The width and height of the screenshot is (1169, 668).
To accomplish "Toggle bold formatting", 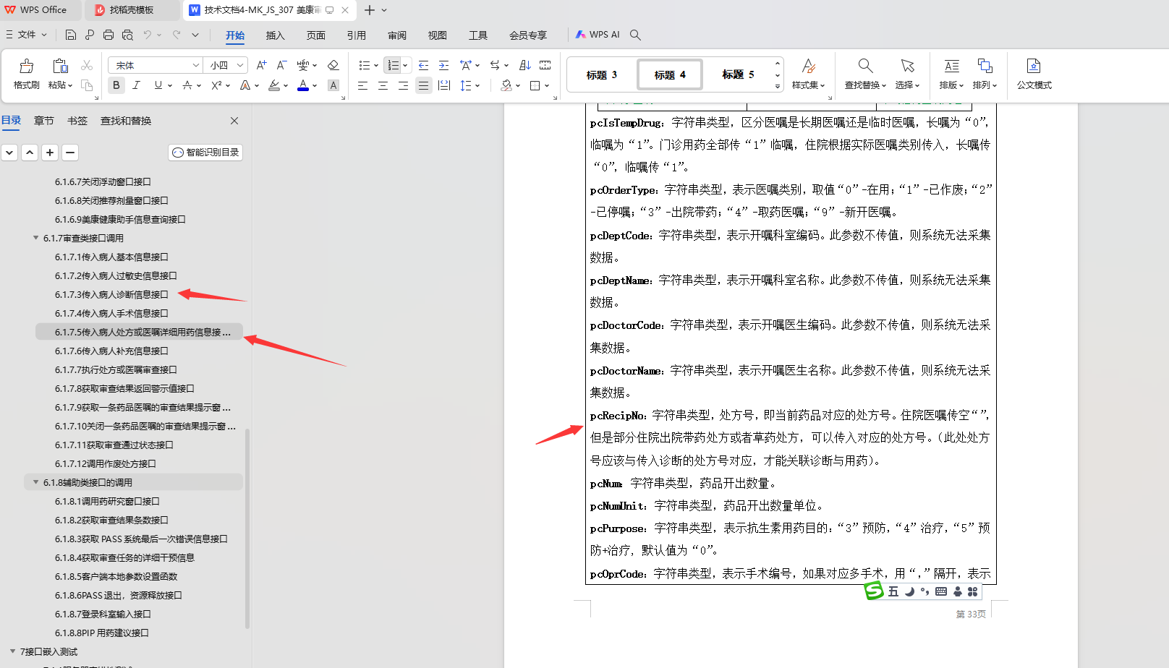I will click(116, 85).
